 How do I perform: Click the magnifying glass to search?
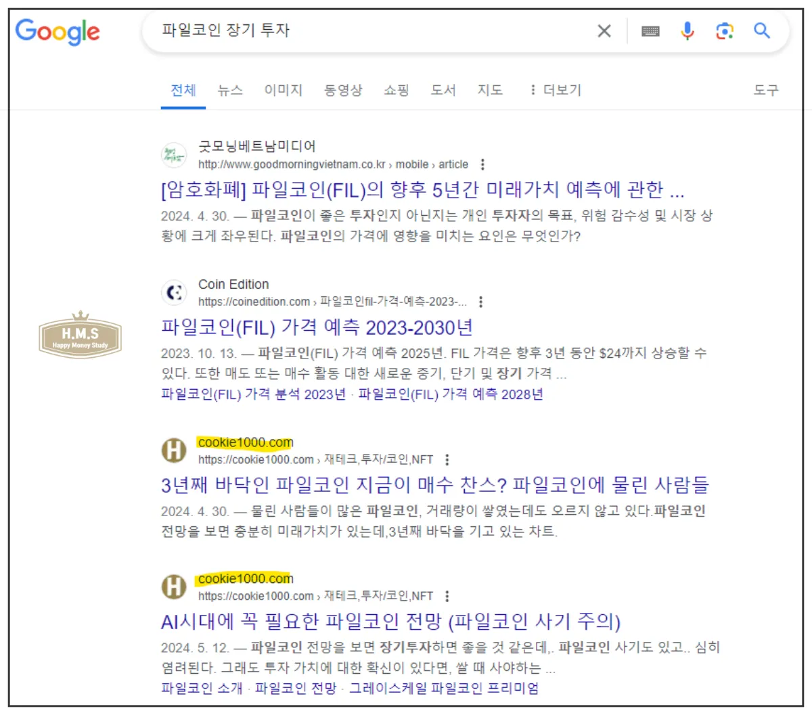(x=762, y=30)
